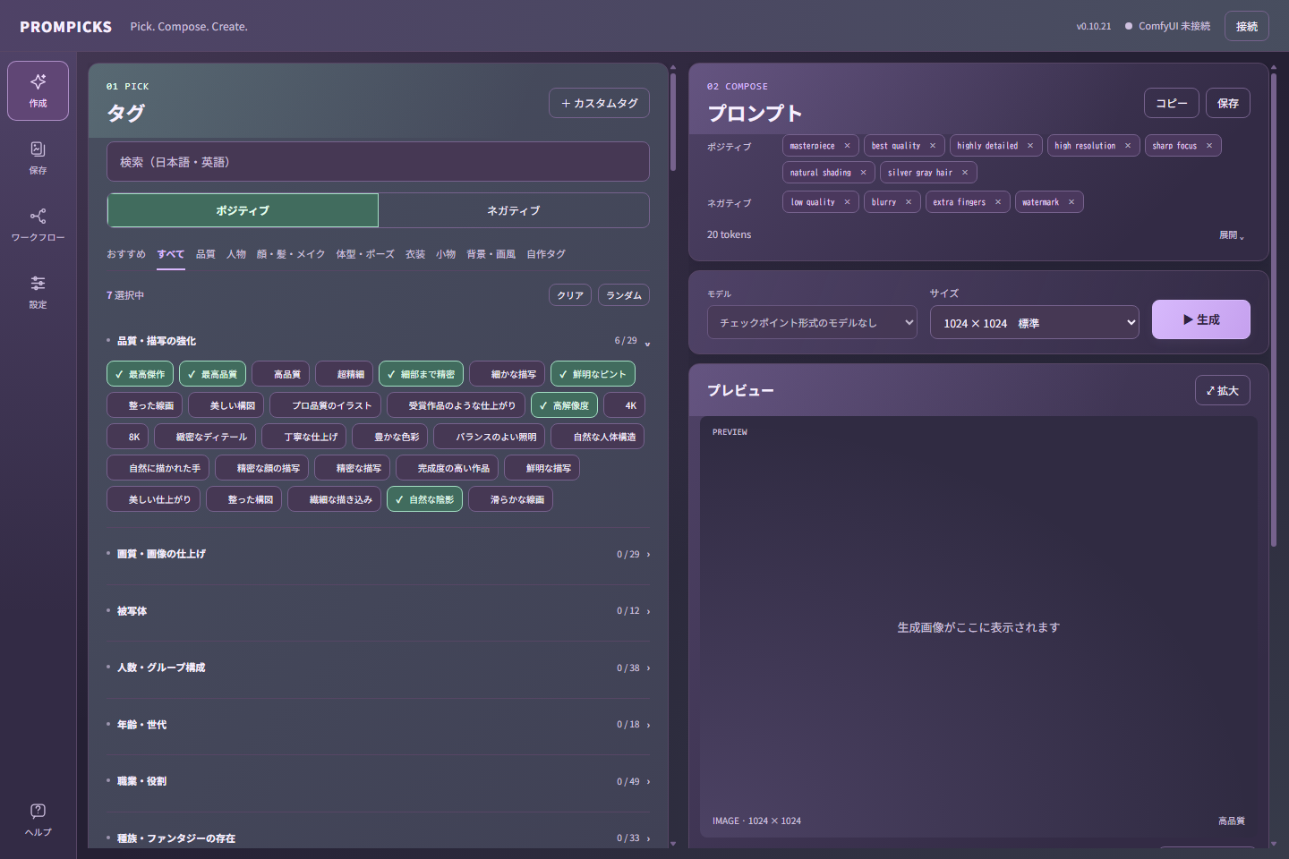Click the 拡大 preview enlarge button
Image resolution: width=1289 pixels, height=859 pixels.
1223,390
